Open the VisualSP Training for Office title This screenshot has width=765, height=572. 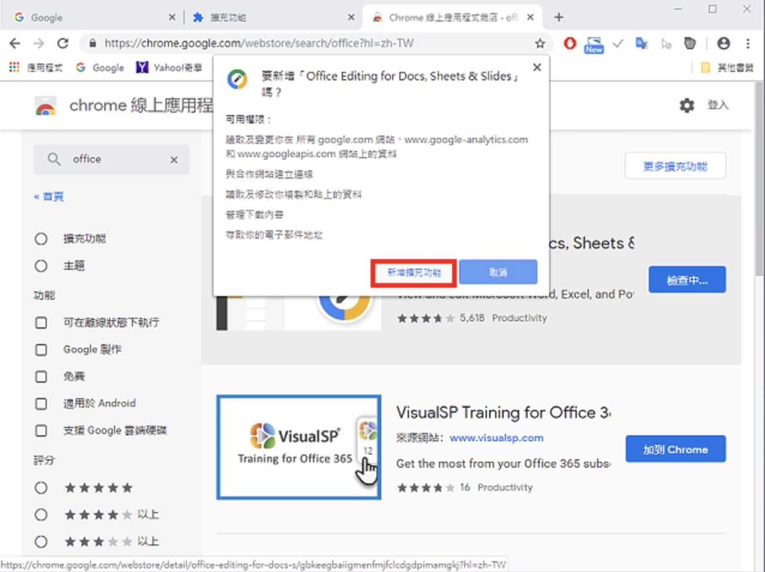tap(504, 413)
